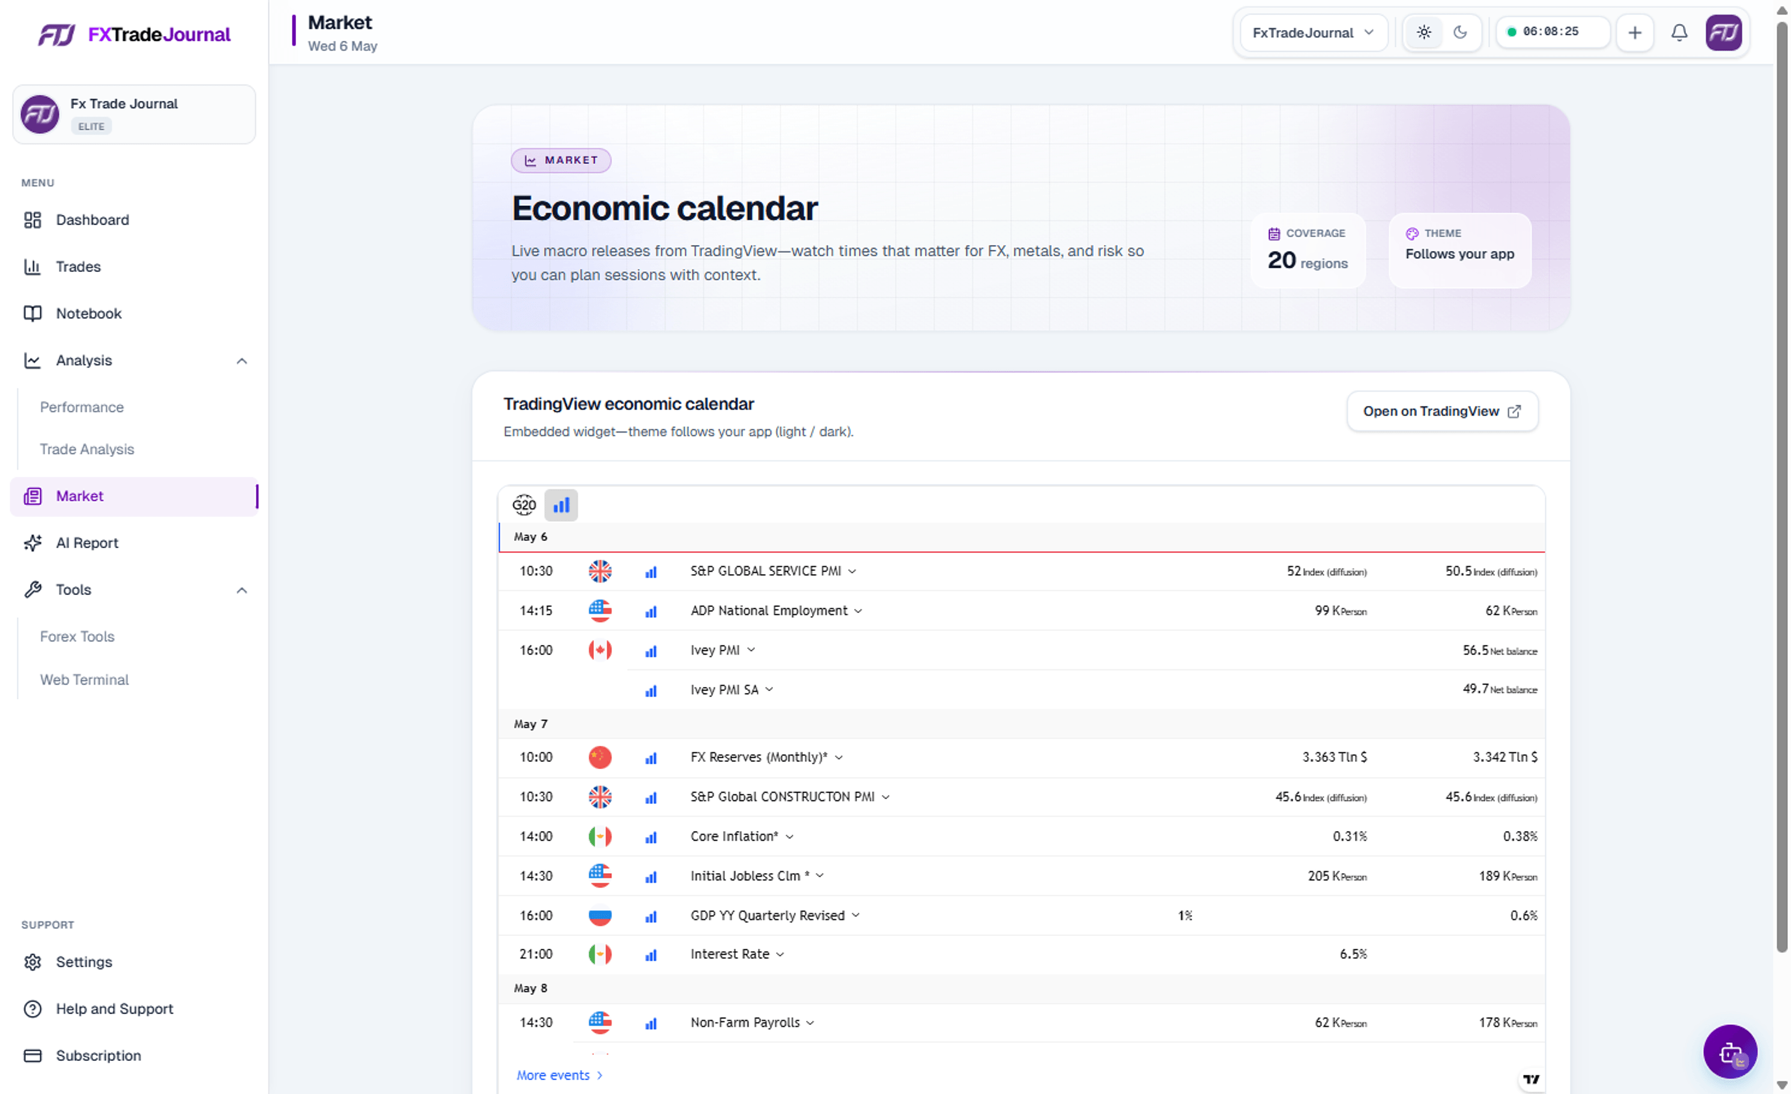The width and height of the screenshot is (1791, 1094).
Task: Click UK flag on 10:30 May 6 row
Action: 599,571
